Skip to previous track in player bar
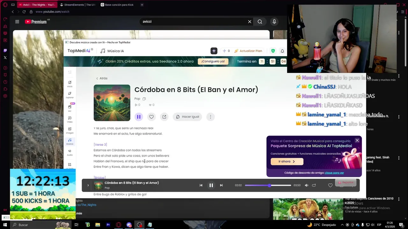This screenshot has width=408, height=229. (201, 185)
